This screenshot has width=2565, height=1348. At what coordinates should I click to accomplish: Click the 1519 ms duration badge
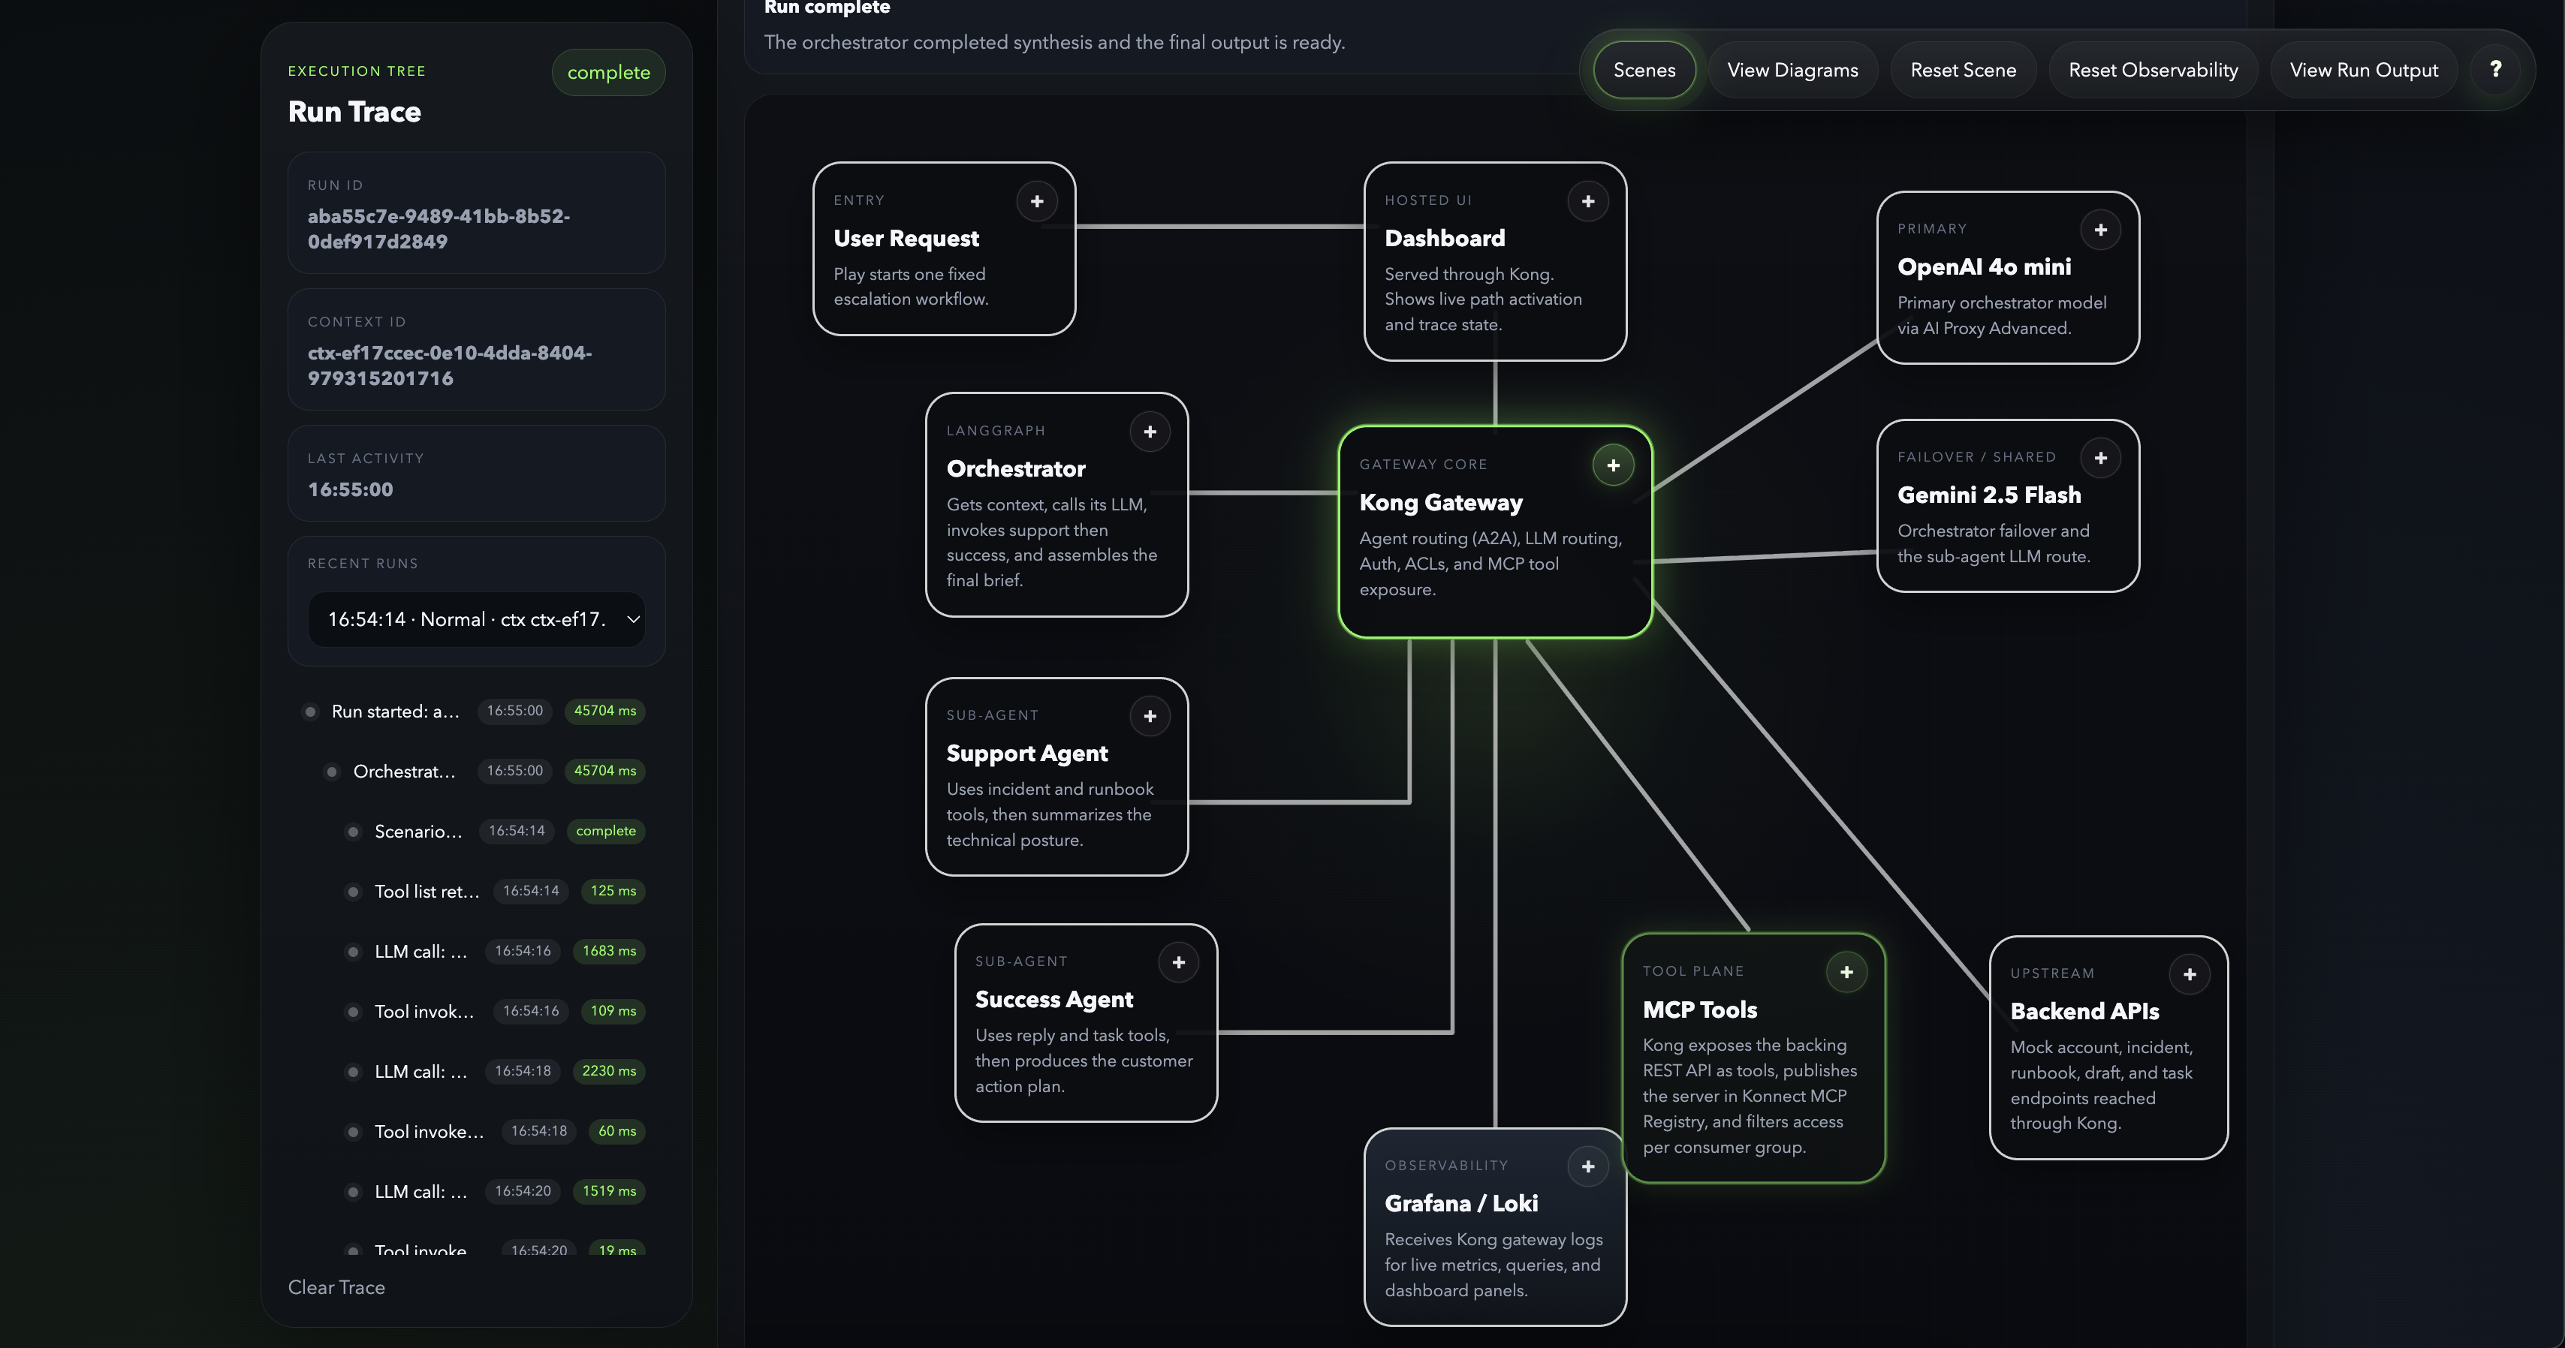[608, 1190]
